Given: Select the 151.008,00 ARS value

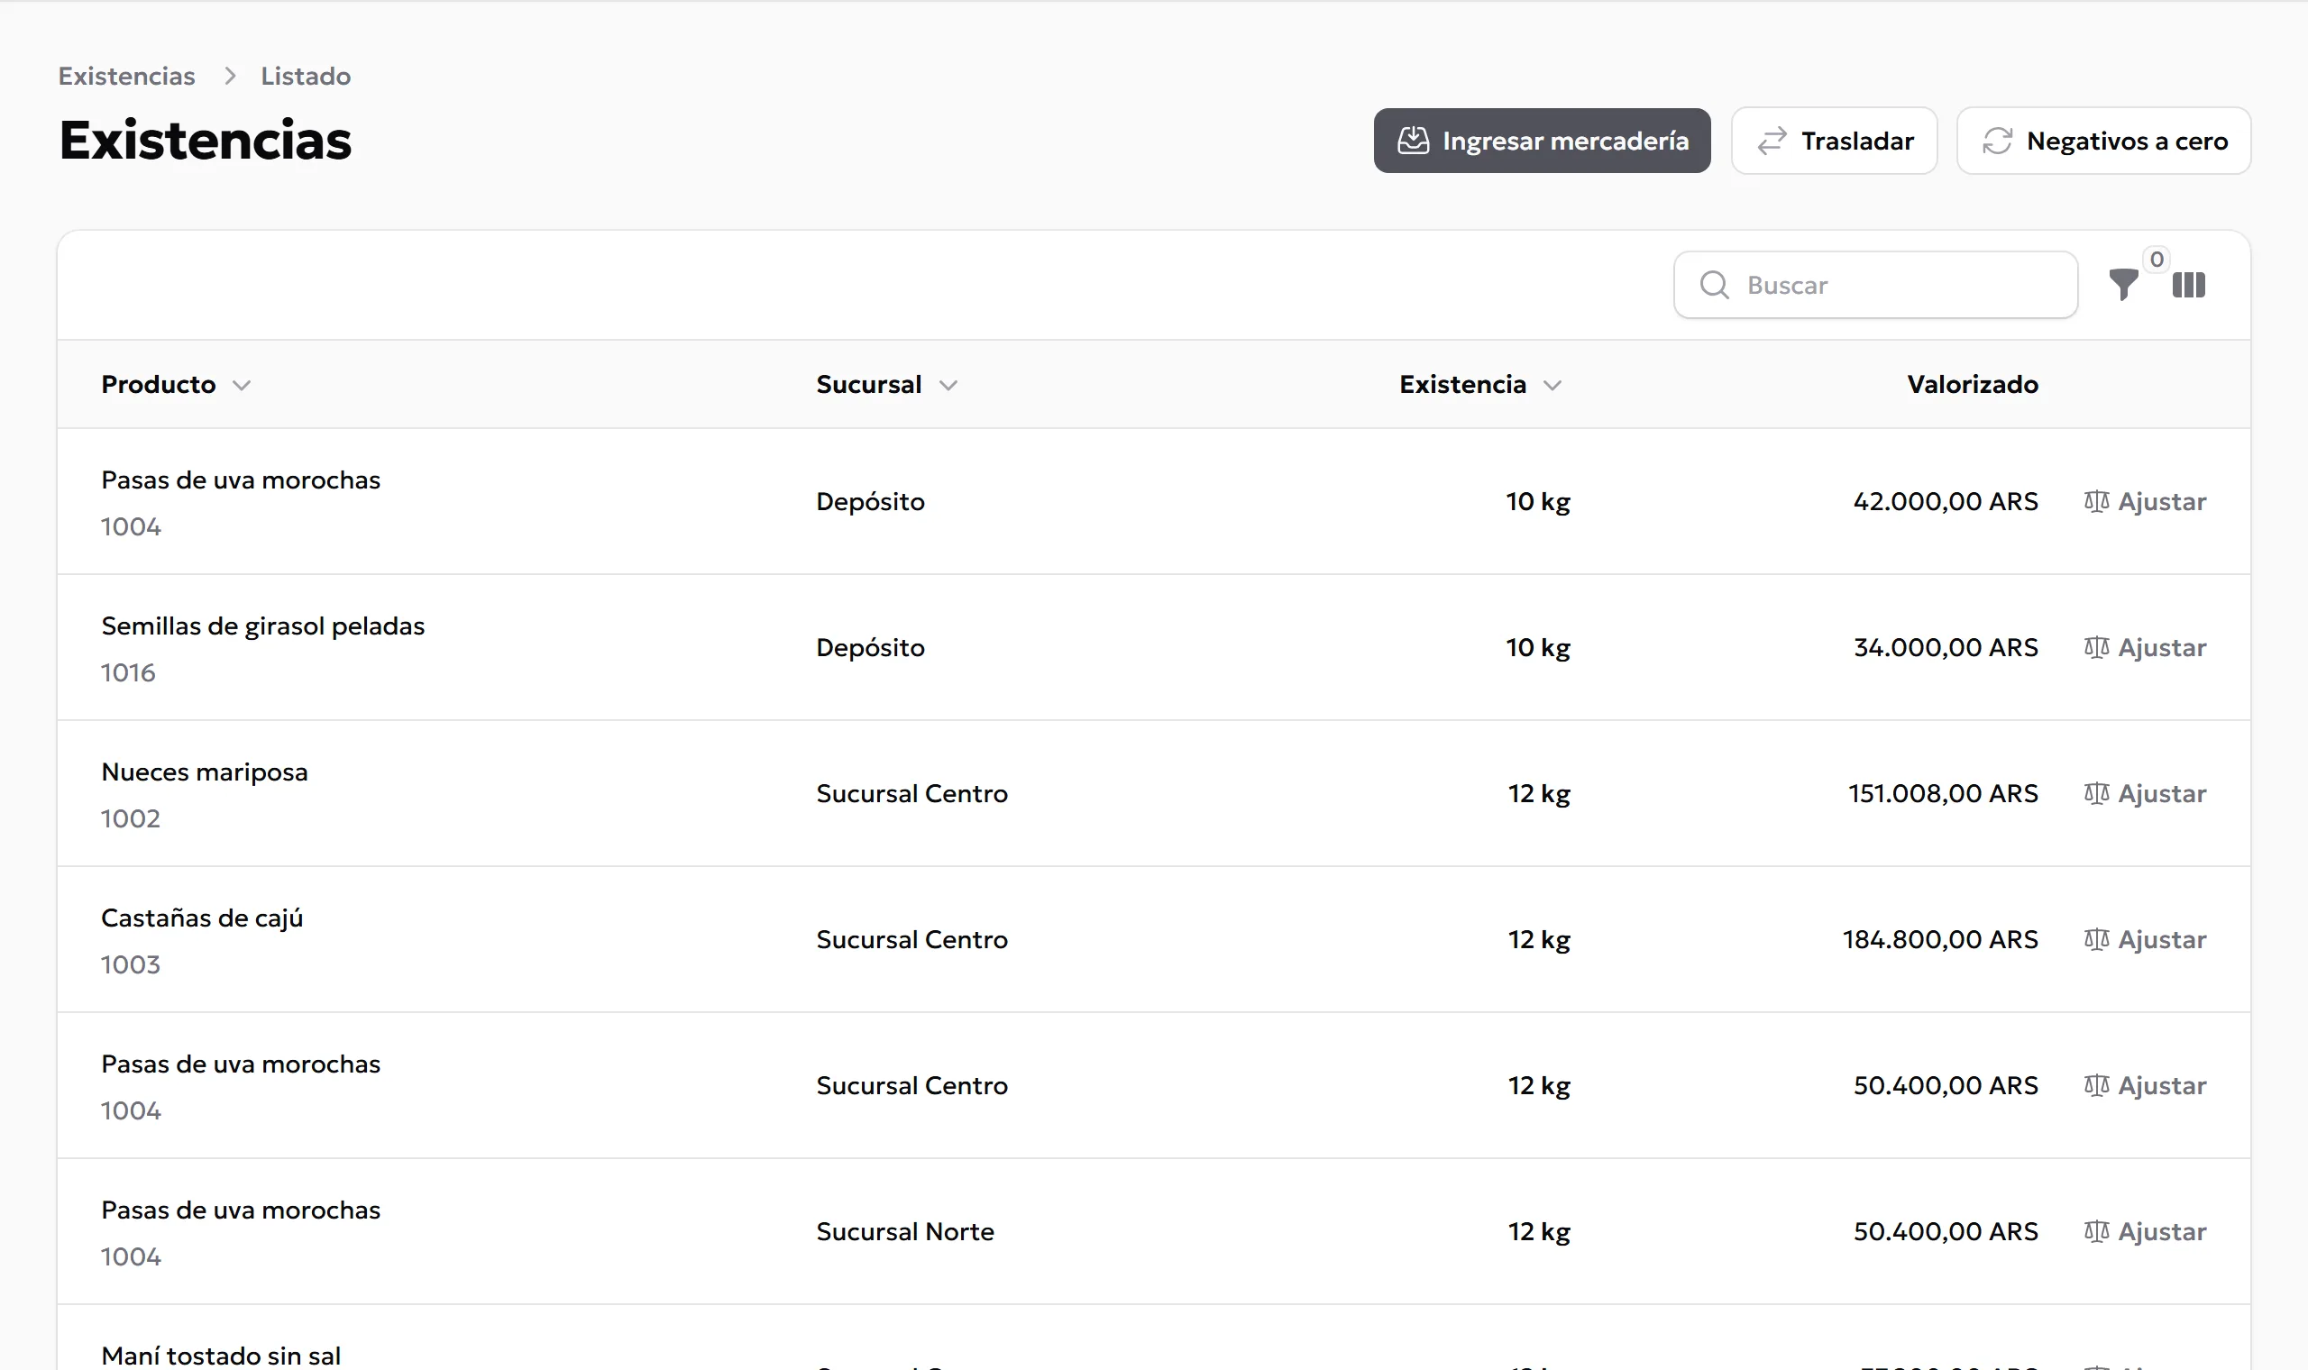Looking at the screenshot, I should pos(1942,793).
